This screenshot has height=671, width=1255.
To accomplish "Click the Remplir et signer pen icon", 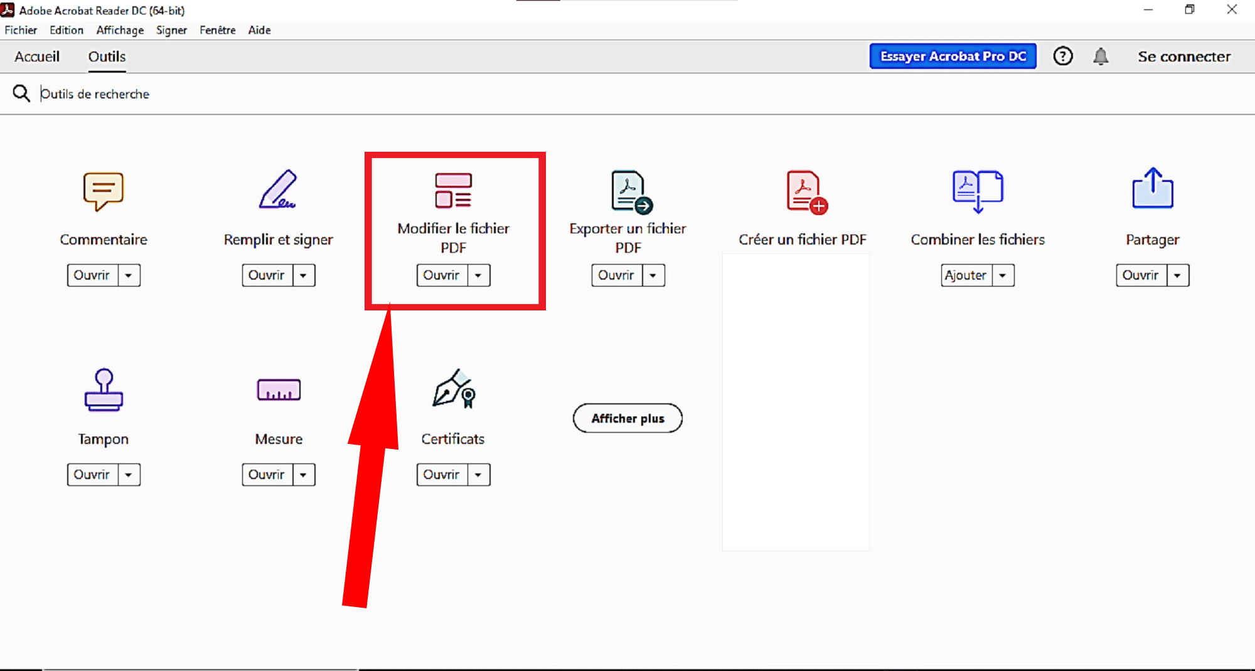I will pyautogui.click(x=278, y=189).
